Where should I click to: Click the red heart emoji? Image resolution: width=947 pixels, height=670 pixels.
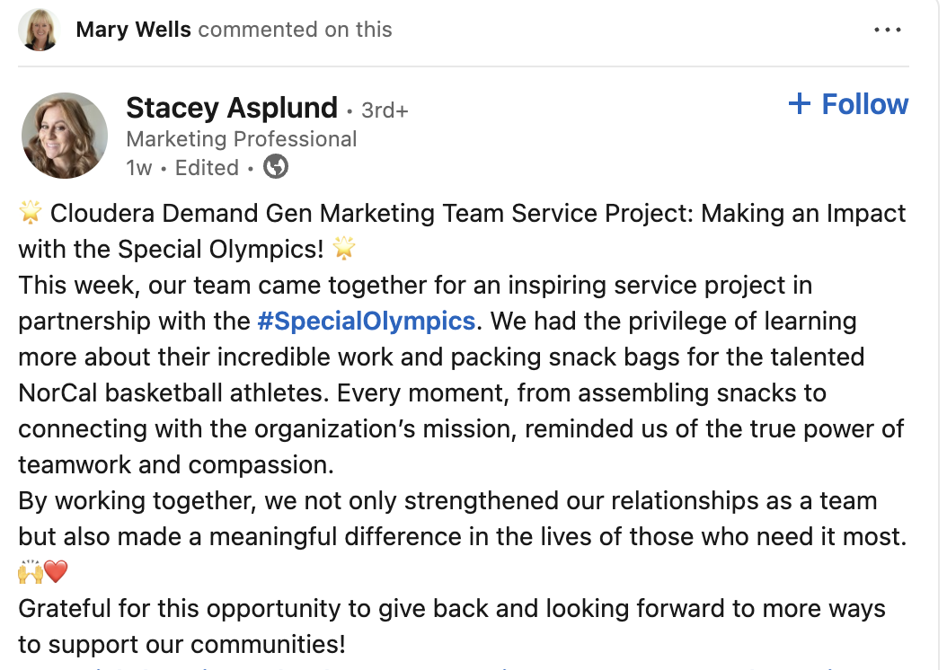(56, 571)
